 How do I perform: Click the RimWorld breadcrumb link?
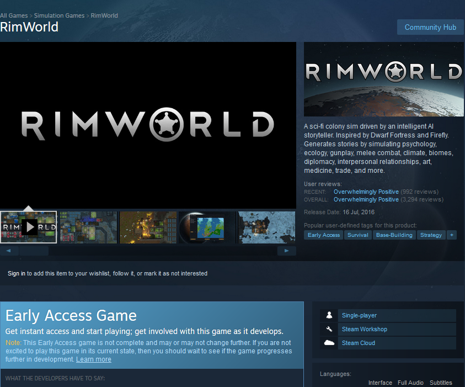pos(104,15)
